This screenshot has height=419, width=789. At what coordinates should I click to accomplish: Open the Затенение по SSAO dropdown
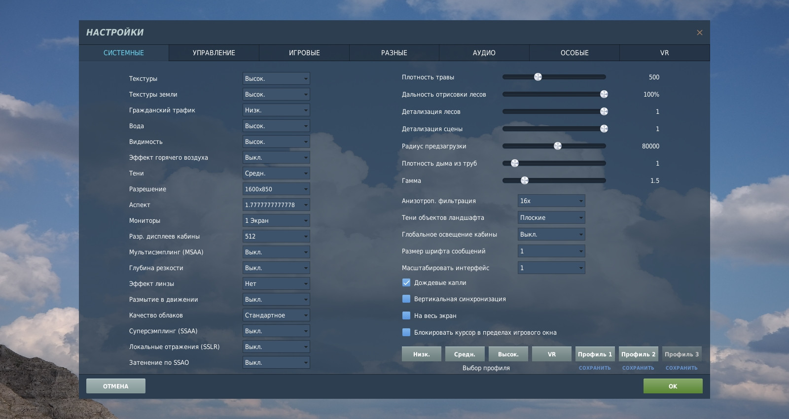tap(276, 362)
